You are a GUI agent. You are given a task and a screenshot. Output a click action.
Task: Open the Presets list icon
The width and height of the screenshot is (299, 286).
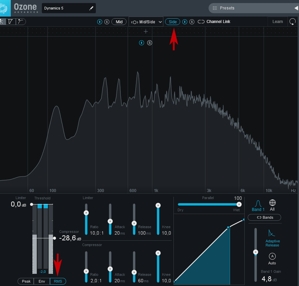215,8
